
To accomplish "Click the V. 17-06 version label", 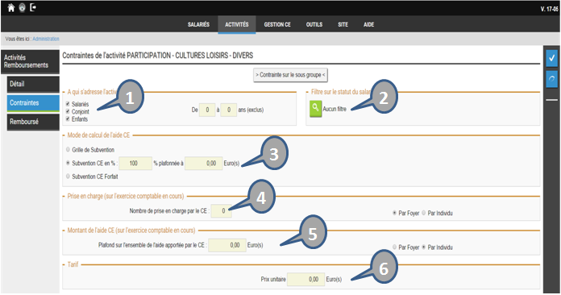I will pyautogui.click(x=549, y=9).
